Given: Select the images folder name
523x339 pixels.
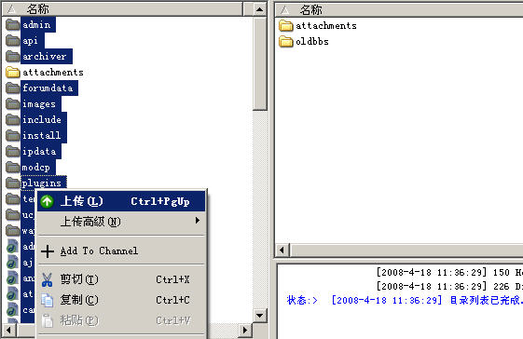Looking at the screenshot, I should click(x=39, y=104).
